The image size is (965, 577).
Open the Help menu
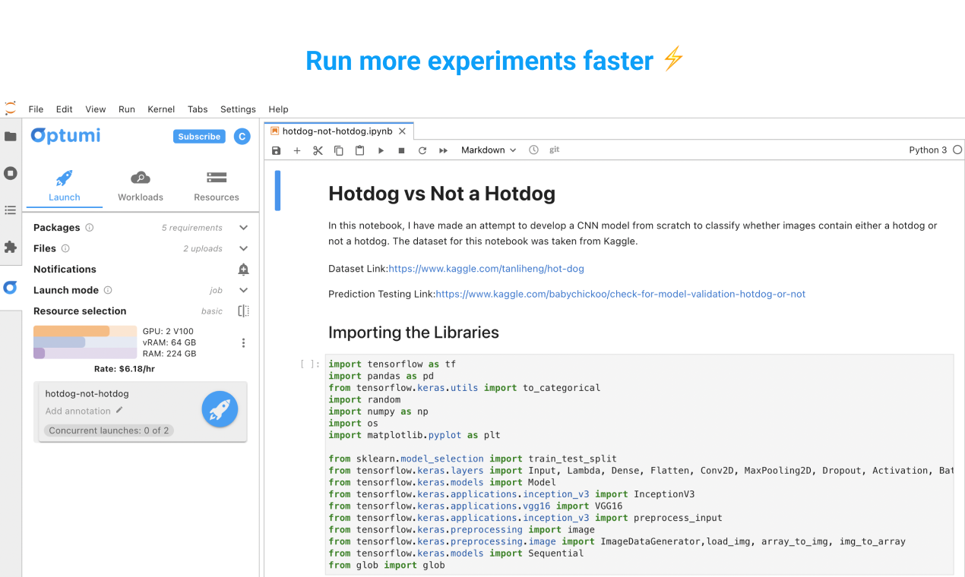[278, 109]
